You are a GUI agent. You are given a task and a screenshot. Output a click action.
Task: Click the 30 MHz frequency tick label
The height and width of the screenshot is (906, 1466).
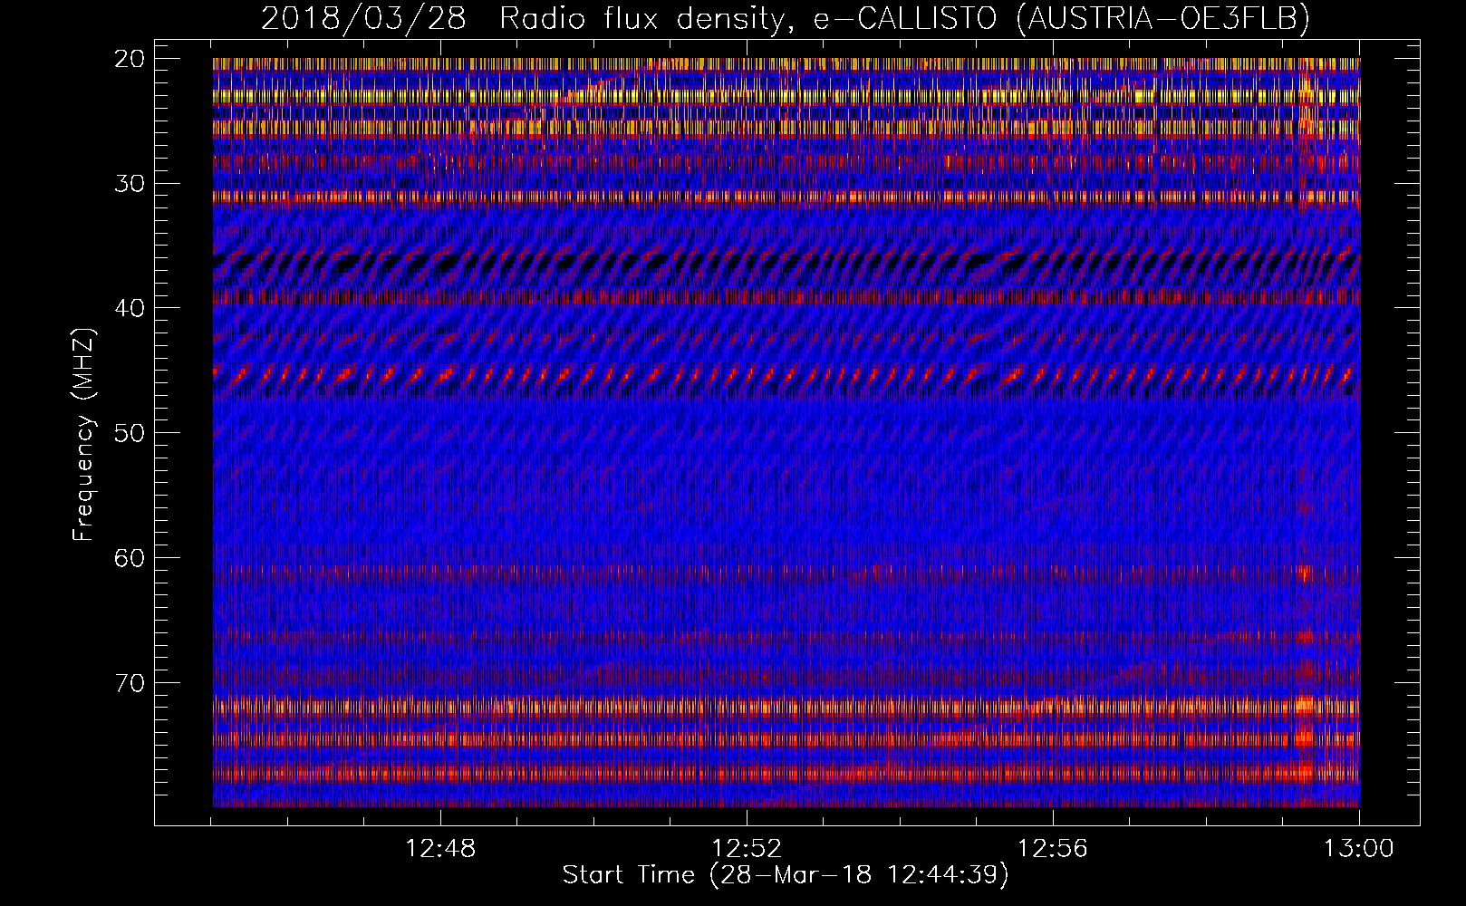[x=130, y=184]
